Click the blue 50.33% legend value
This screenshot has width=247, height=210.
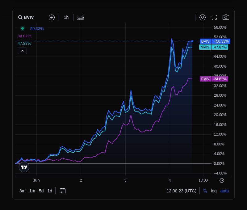tap(37, 29)
